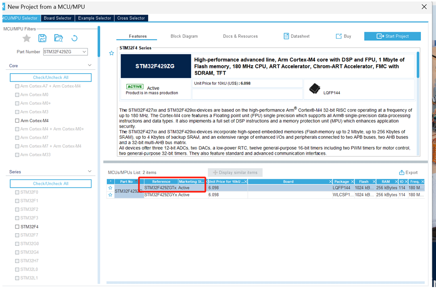Sort by the Reference column header
The height and width of the screenshot is (288, 436).
click(161, 181)
